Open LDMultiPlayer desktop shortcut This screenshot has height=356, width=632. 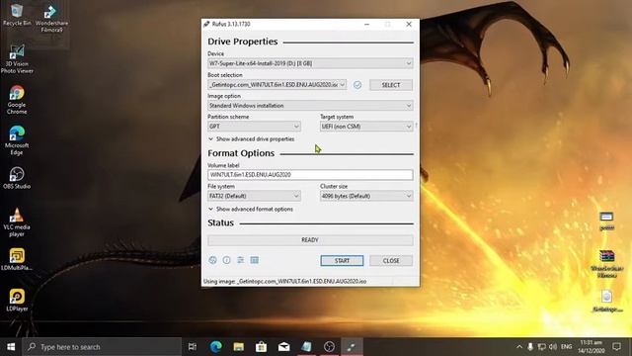[17, 259]
